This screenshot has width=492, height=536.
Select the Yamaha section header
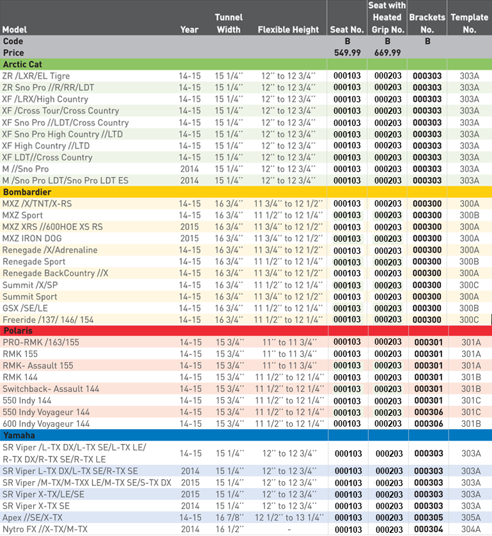pos(246,435)
